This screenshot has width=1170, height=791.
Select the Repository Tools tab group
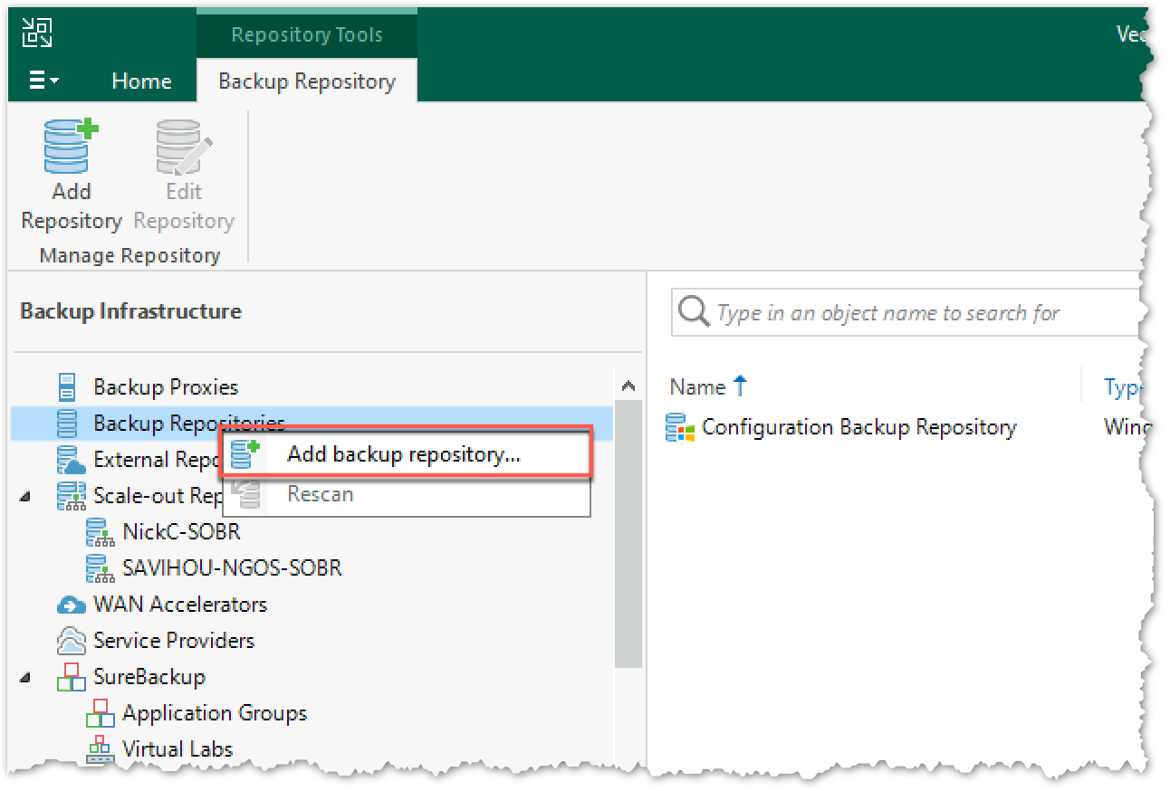point(307,35)
